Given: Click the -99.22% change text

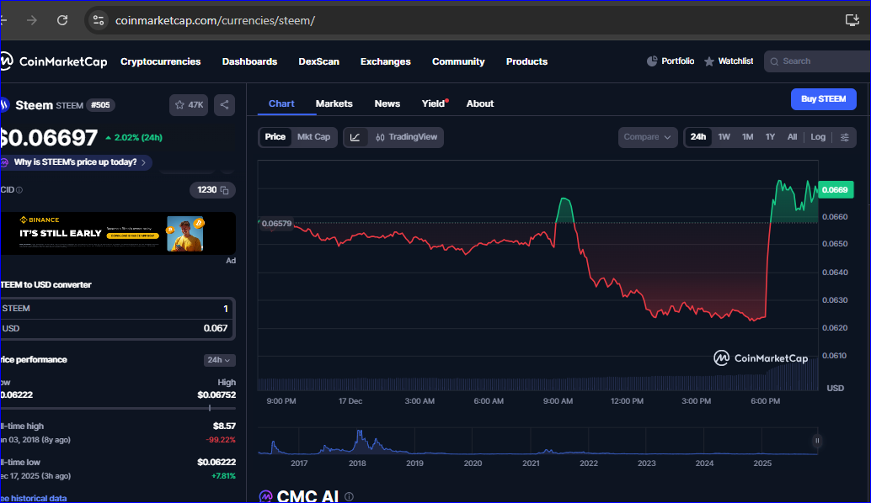Looking at the screenshot, I should click(x=221, y=440).
